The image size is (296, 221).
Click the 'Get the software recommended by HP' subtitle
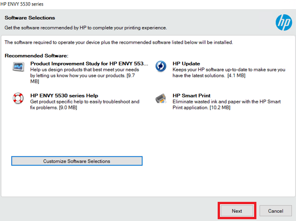pos(86,28)
